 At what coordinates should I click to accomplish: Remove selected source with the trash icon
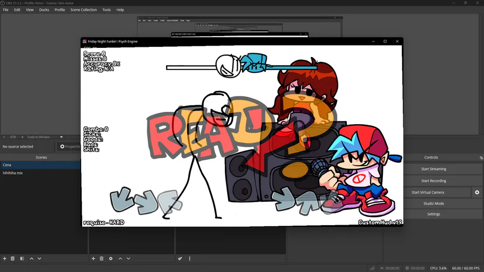pos(102,259)
